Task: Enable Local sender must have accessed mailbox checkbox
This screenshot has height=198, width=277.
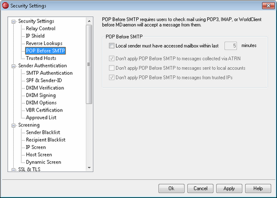Action: [x=112, y=46]
